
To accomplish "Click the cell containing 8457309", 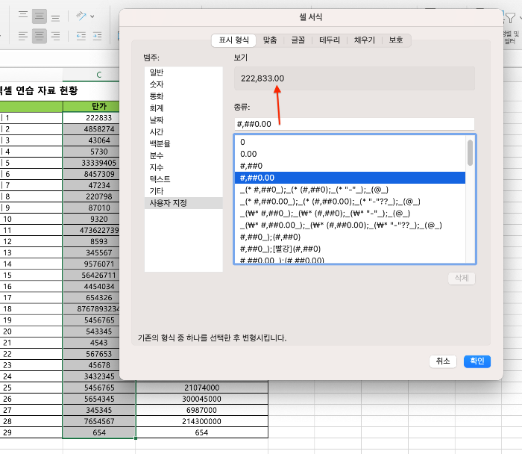I will [x=91, y=174].
